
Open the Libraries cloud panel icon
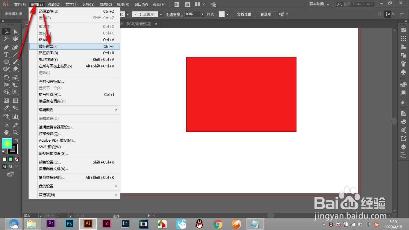pos(403,85)
